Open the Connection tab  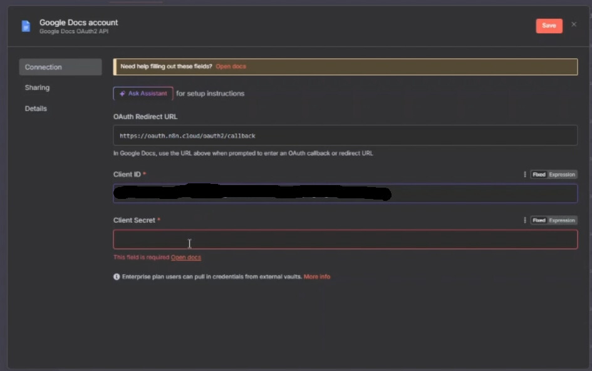point(60,67)
